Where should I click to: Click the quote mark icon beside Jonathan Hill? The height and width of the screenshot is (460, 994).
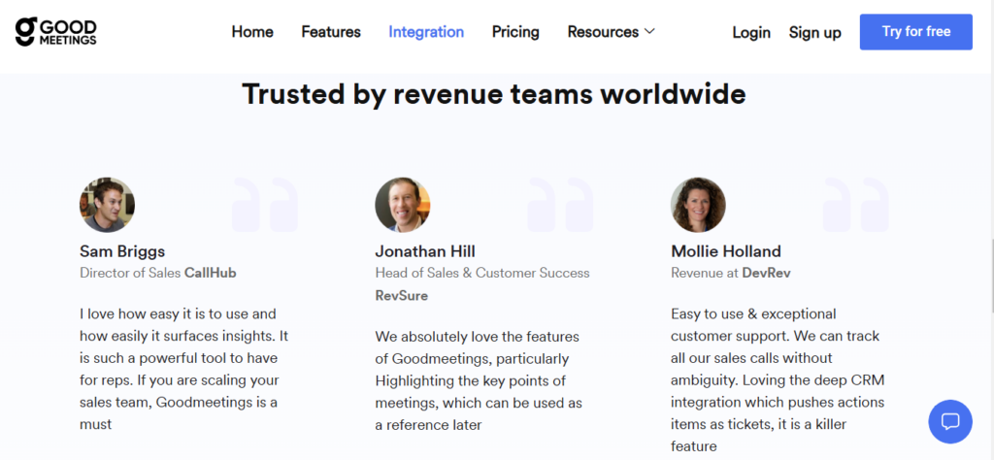(559, 204)
